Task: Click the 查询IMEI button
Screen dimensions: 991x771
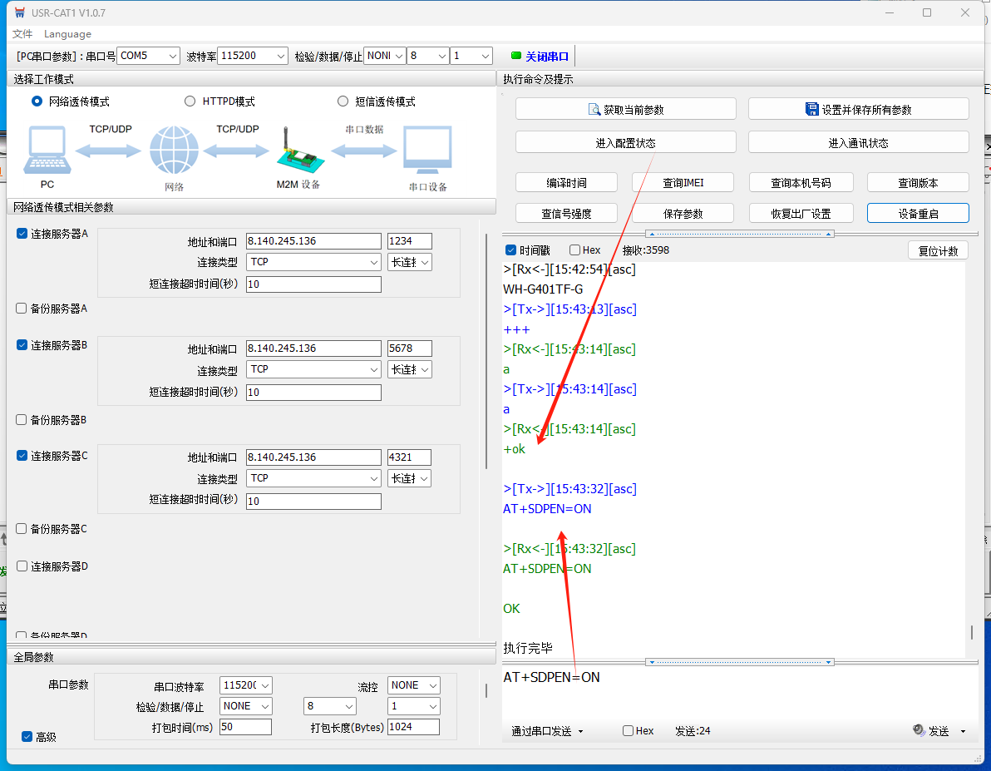Action: 683,183
